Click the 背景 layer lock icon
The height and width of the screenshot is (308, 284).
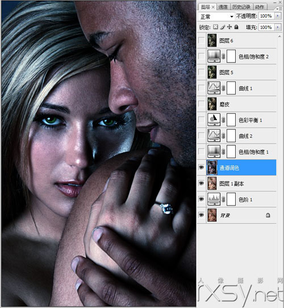268,215
